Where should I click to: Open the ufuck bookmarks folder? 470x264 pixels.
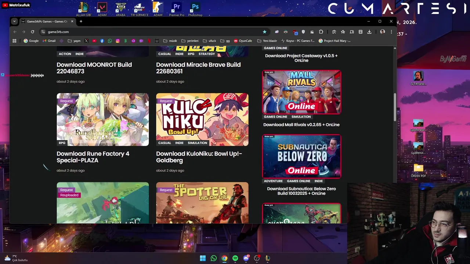pyautogui.click(x=209, y=41)
